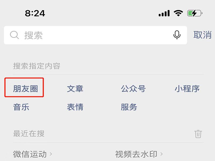
Task: Pick the 音乐 search category
Action: click(21, 107)
